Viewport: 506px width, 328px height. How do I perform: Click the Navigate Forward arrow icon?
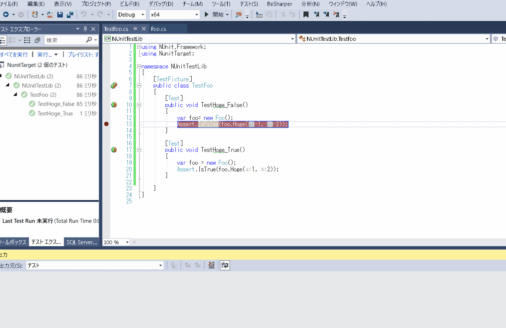tap(21, 15)
